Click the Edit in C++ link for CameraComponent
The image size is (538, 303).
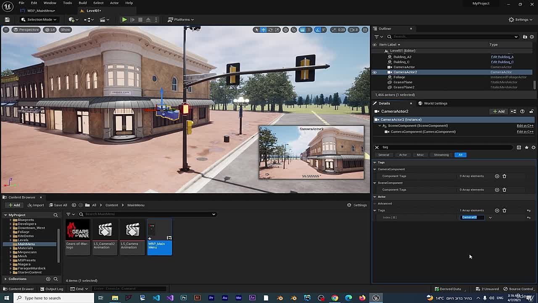tap(525, 131)
